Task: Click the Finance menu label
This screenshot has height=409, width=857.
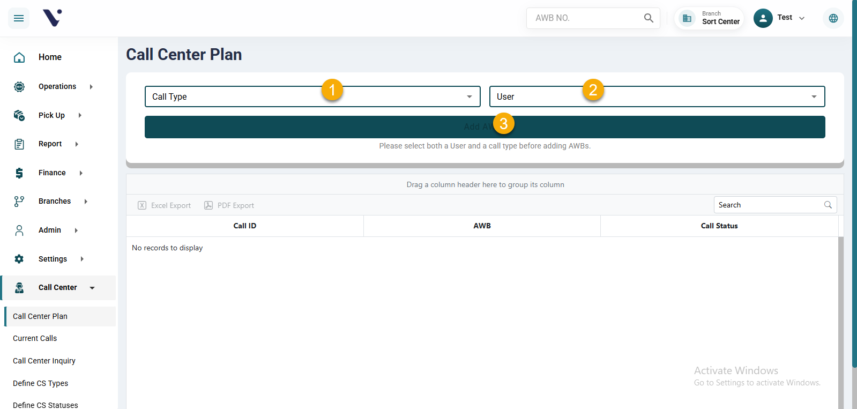Action: click(x=52, y=173)
